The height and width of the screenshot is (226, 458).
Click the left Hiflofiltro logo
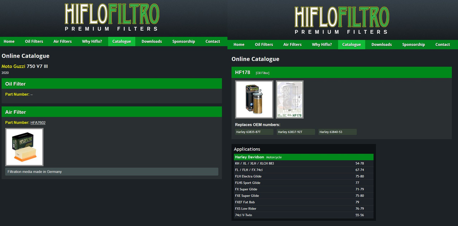[112, 18]
